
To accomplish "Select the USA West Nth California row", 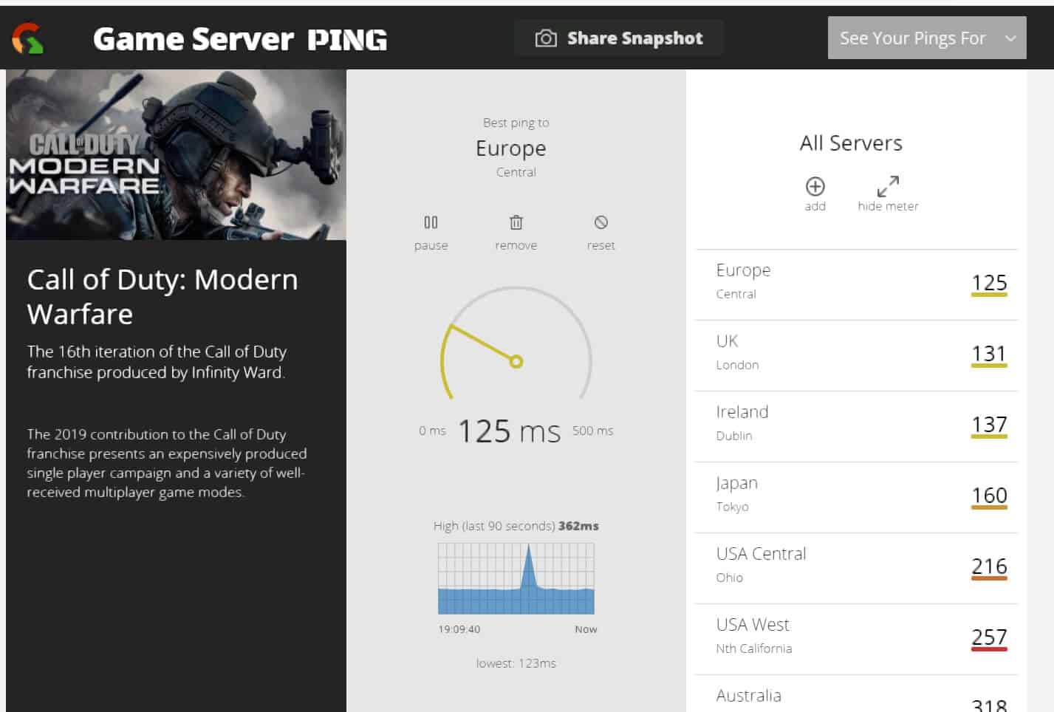I will pos(857,639).
